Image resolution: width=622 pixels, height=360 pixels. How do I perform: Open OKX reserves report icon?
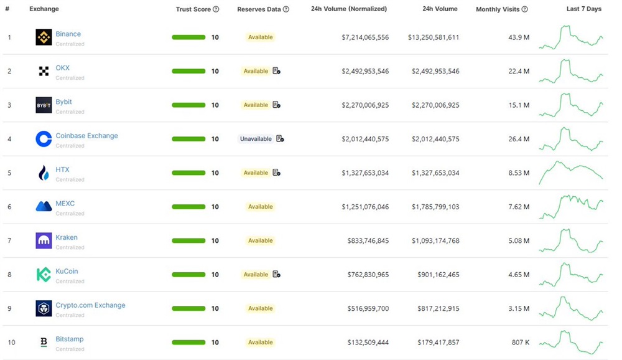click(x=277, y=71)
